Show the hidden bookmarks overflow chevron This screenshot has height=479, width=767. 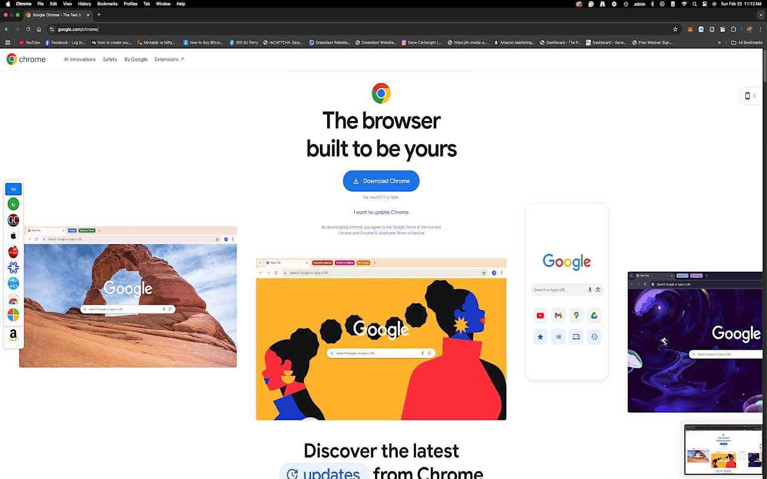pos(719,43)
